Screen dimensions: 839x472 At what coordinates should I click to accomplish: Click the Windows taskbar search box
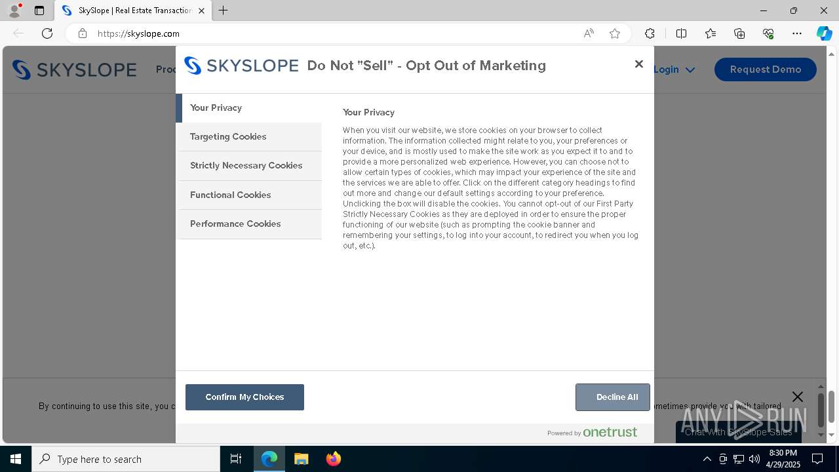(x=126, y=459)
